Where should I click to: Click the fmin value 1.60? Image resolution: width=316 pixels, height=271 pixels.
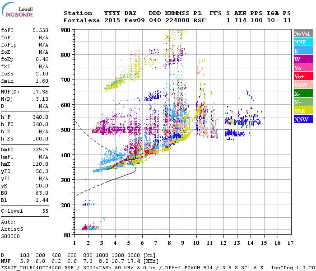(x=42, y=81)
